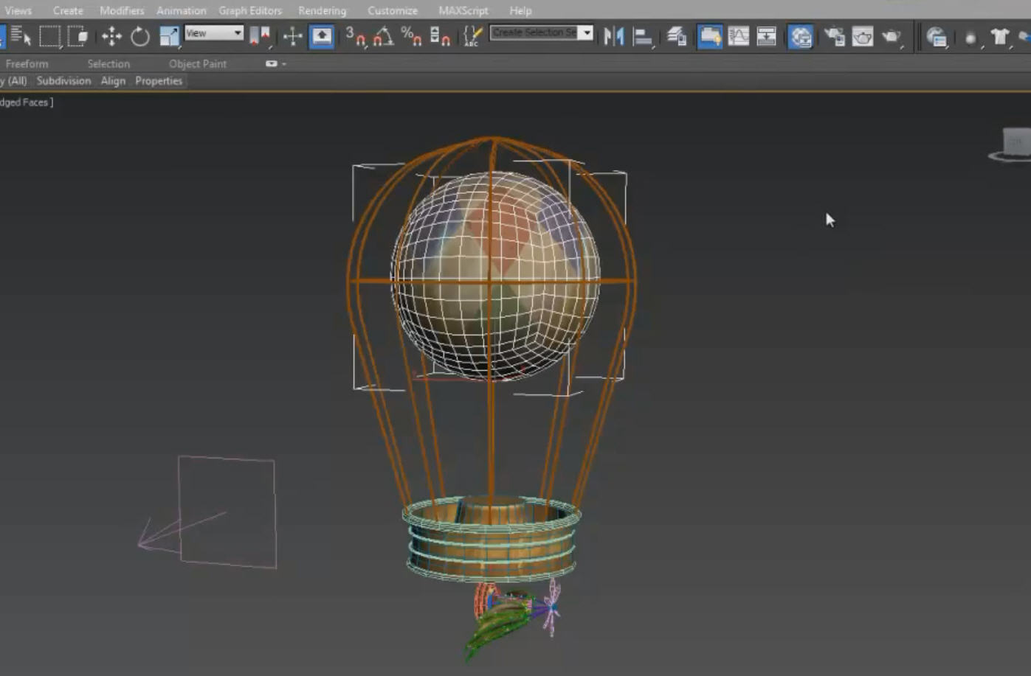Choose the Rectangular Selection Region tool
This screenshot has height=676, width=1031.
(49, 35)
